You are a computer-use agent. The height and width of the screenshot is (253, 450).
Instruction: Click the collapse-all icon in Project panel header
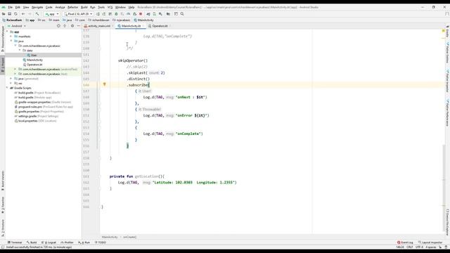[x=65, y=26]
